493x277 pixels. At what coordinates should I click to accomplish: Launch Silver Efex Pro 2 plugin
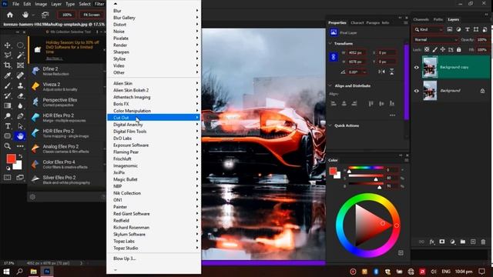click(67, 180)
